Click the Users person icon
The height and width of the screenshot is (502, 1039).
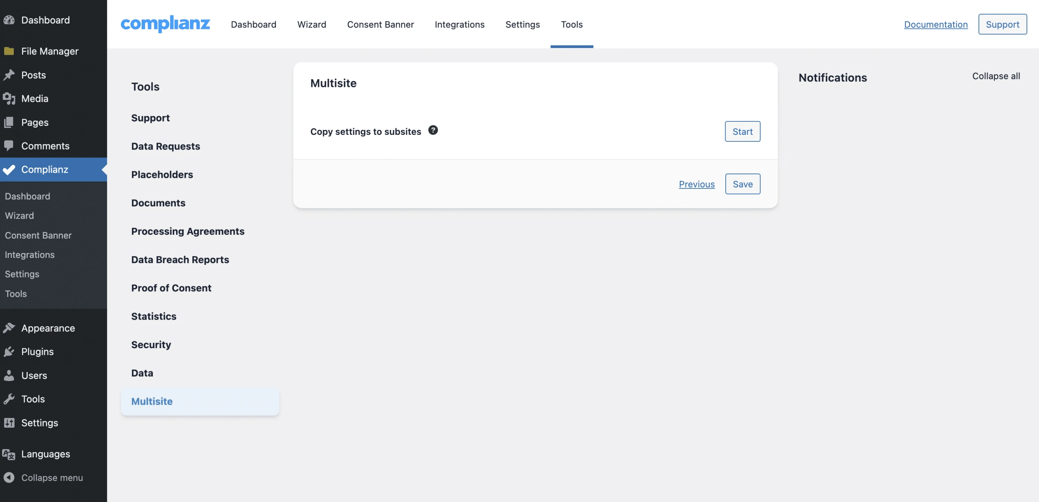coord(9,376)
